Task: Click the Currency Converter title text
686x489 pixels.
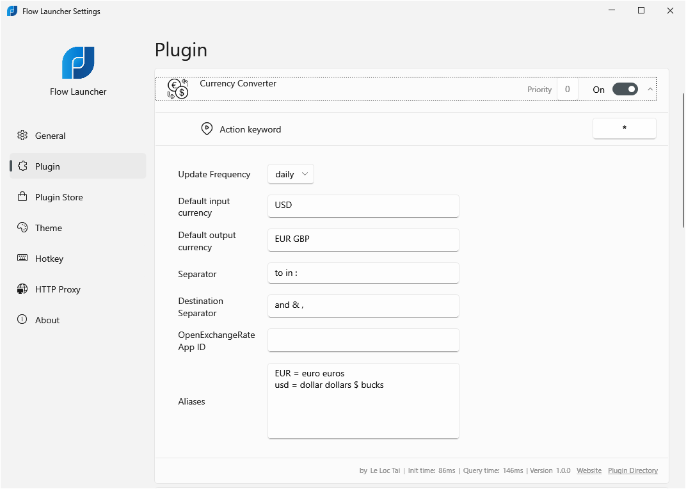Action: point(238,83)
